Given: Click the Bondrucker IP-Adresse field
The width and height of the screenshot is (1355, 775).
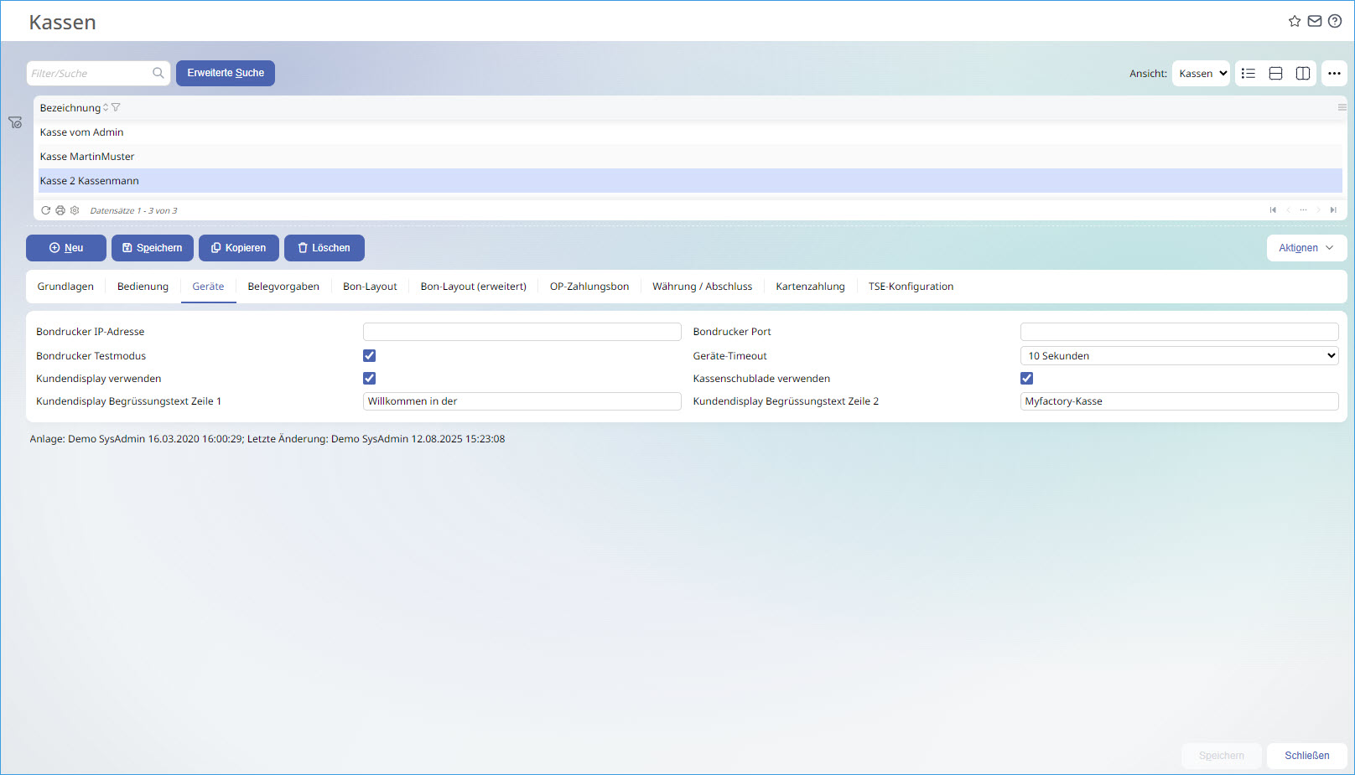Looking at the screenshot, I should point(522,332).
